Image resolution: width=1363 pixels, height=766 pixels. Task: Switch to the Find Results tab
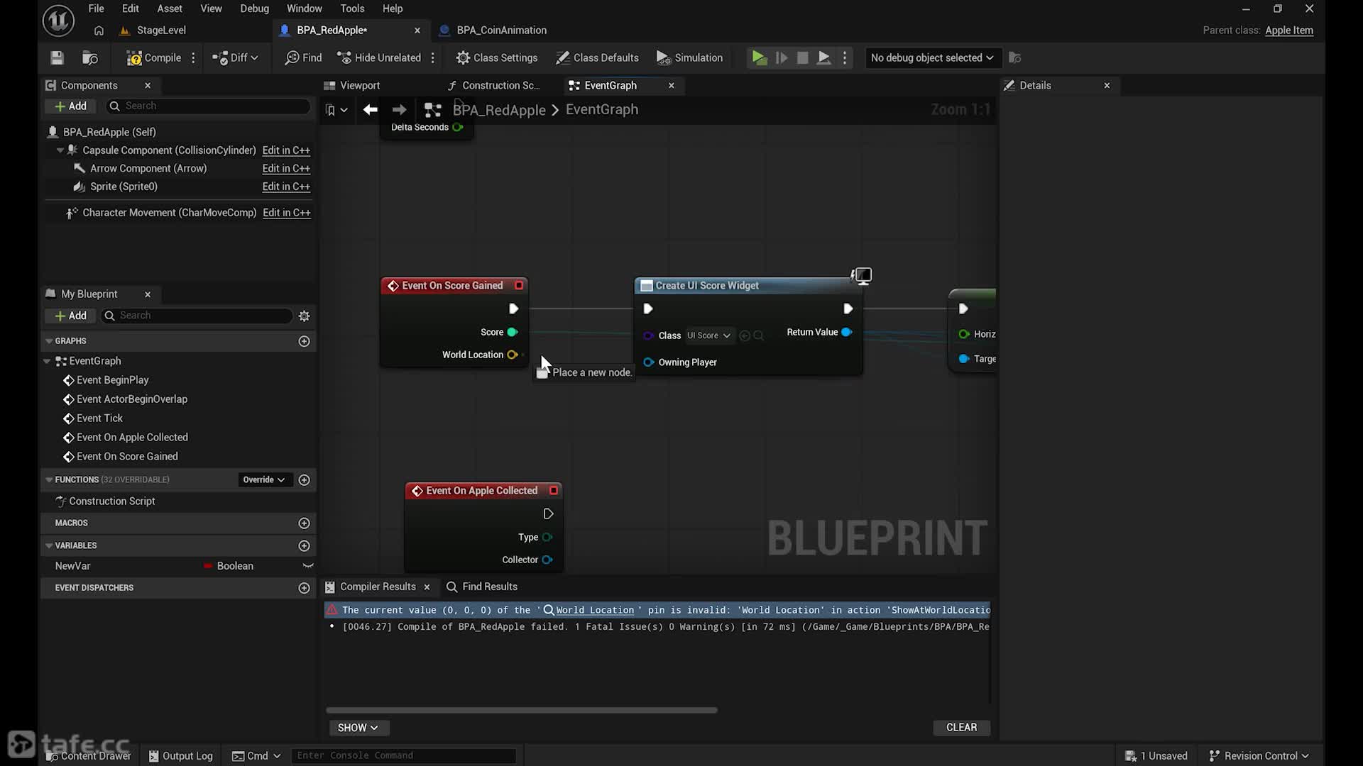tap(482, 587)
